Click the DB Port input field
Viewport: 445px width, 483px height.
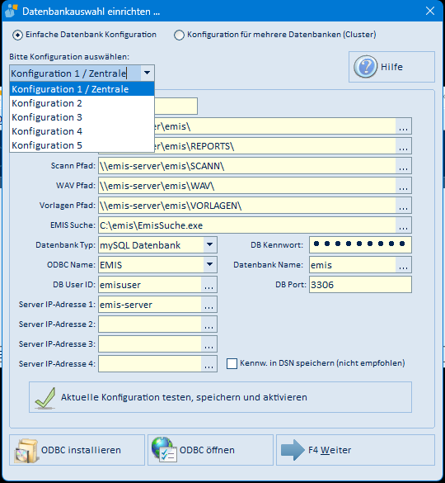click(360, 285)
